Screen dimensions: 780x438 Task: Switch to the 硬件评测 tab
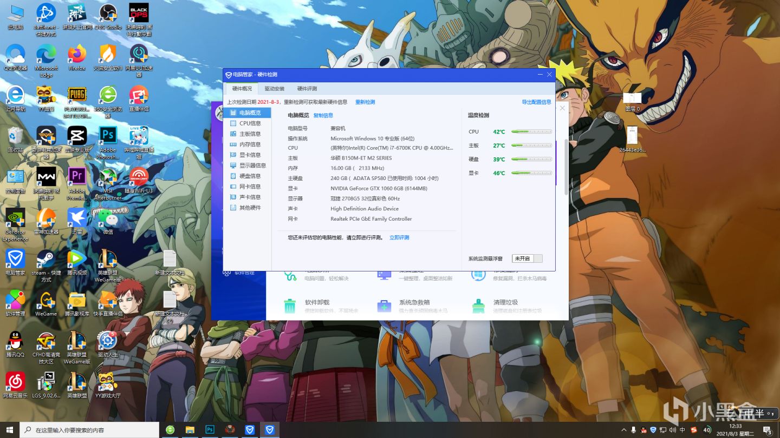307,89
